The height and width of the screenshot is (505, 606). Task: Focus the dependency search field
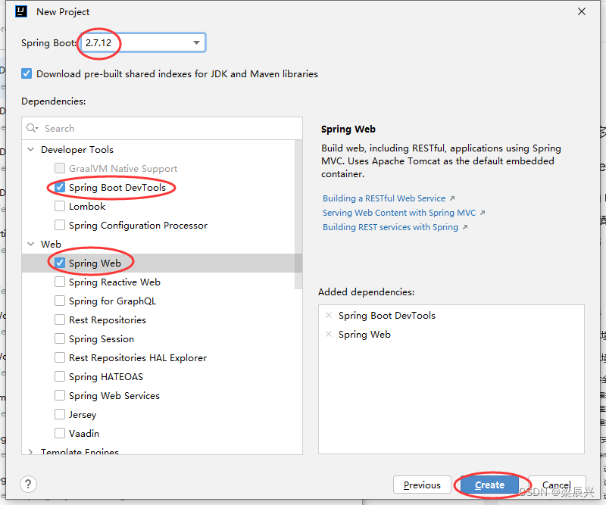pyautogui.click(x=162, y=128)
